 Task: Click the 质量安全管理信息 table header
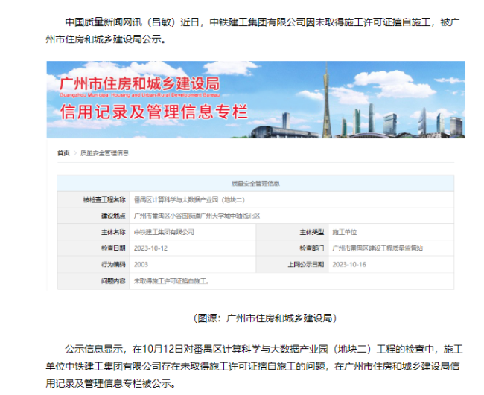pos(255,183)
